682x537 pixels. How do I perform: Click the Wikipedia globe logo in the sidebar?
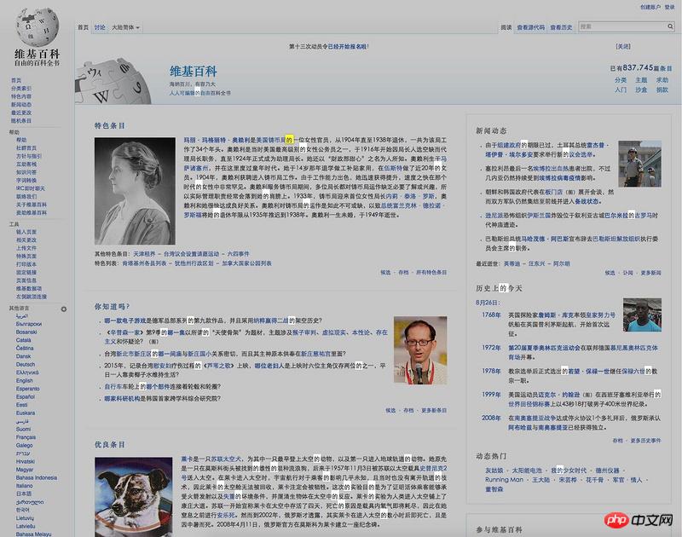click(x=37, y=26)
